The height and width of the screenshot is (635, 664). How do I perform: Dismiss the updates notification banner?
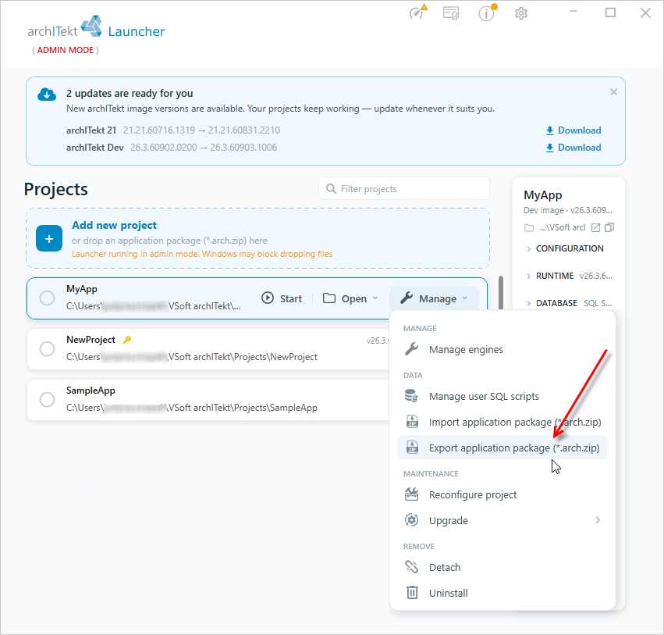click(613, 92)
